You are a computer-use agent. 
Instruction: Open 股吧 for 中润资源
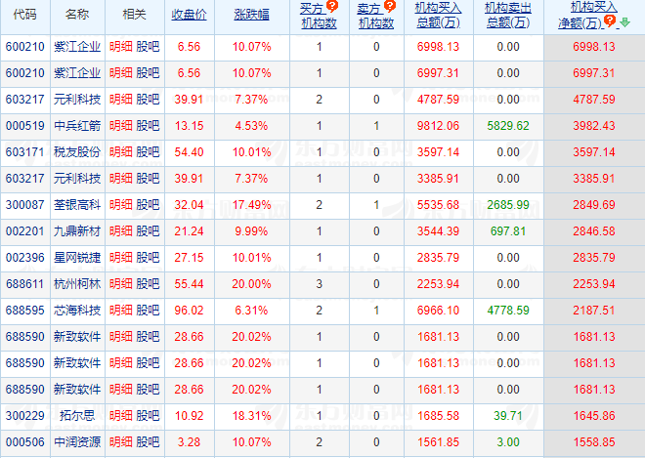[148, 442]
